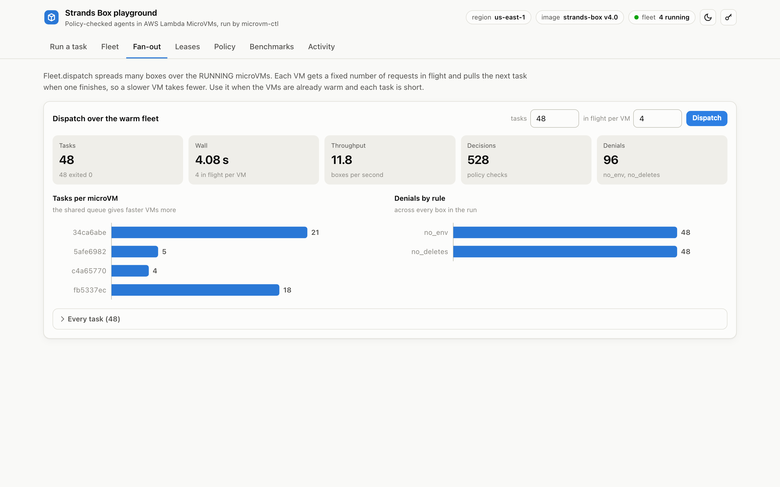Screen dimensions: 780x487
Task: Select the Fan-out tab
Action: coord(147,47)
